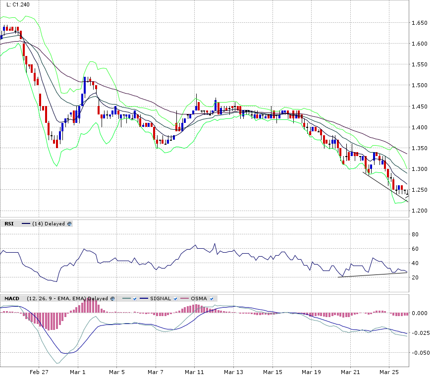Click the pink OSMA color swatch
The image size is (434, 379).
[x=184, y=299]
